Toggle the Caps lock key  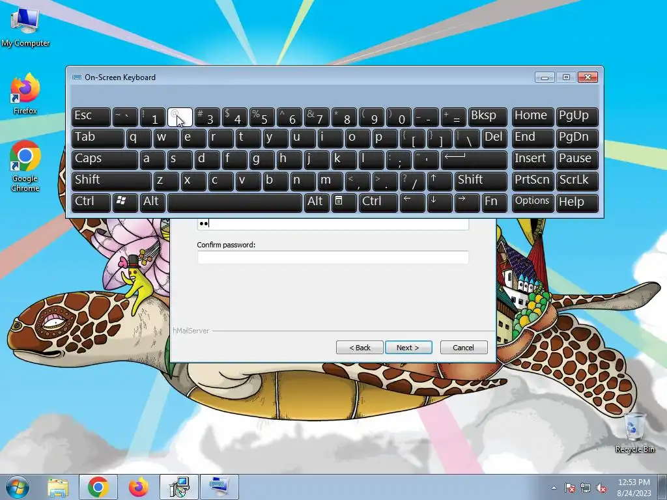pyautogui.click(x=105, y=160)
